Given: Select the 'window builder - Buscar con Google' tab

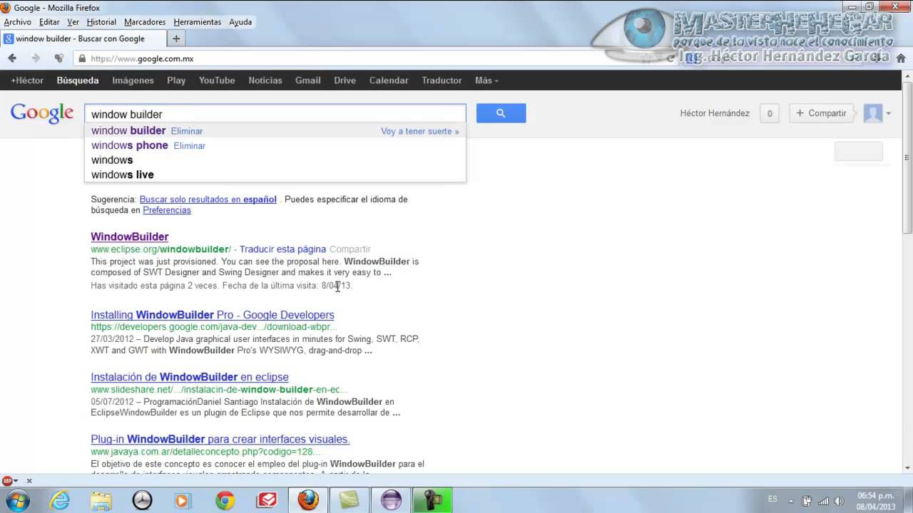Looking at the screenshot, I should 83,38.
